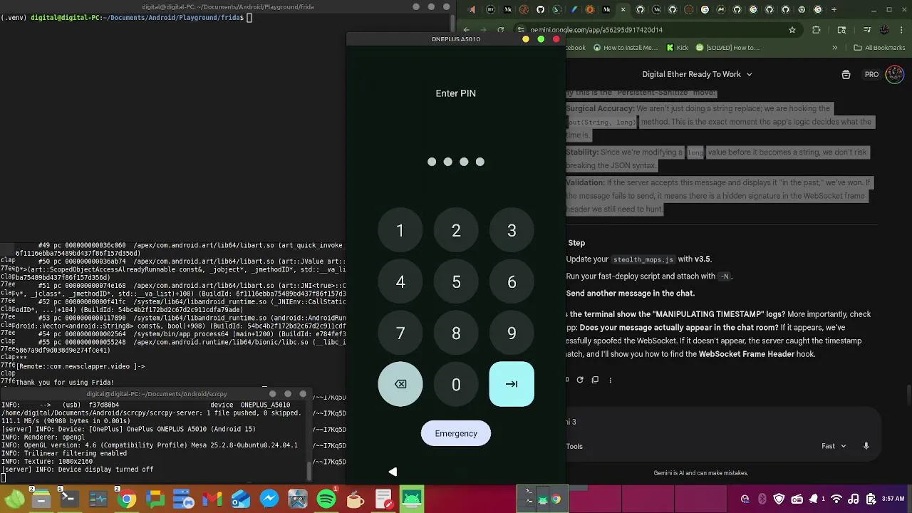Open Google Chrome from the taskbar
Image resolution: width=912 pixels, height=513 pixels.
(x=127, y=499)
